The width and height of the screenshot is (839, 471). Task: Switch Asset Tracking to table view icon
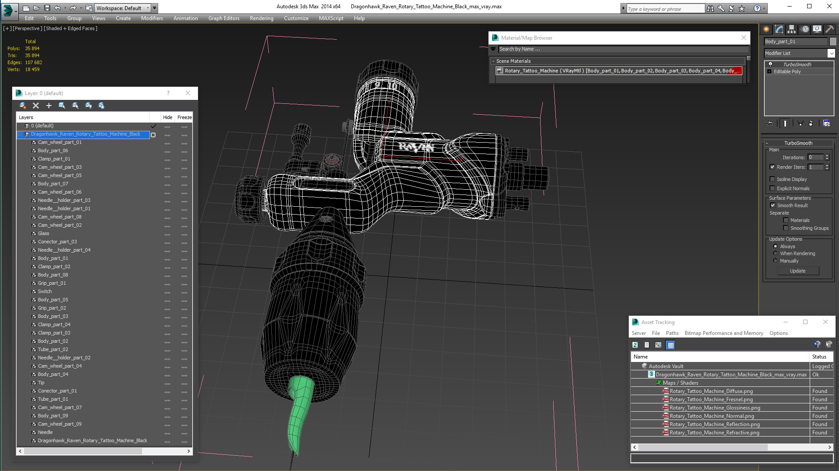click(671, 345)
